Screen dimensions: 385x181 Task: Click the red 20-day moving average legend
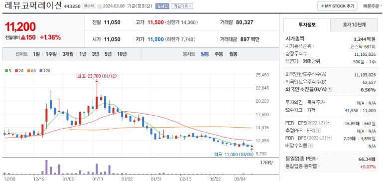pyautogui.click(x=19, y=71)
